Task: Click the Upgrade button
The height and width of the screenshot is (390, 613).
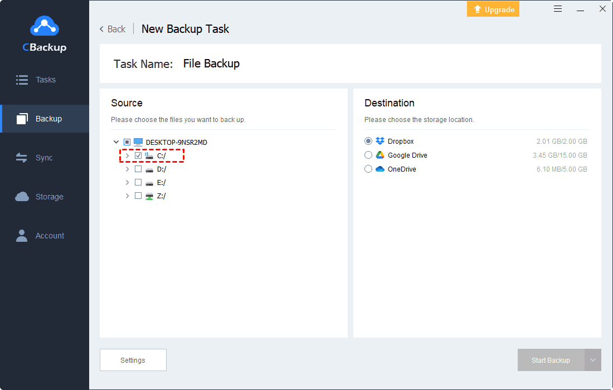Action: click(493, 9)
